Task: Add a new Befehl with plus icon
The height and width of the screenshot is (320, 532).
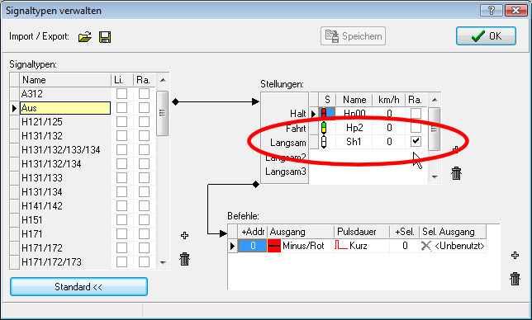Action: point(515,256)
